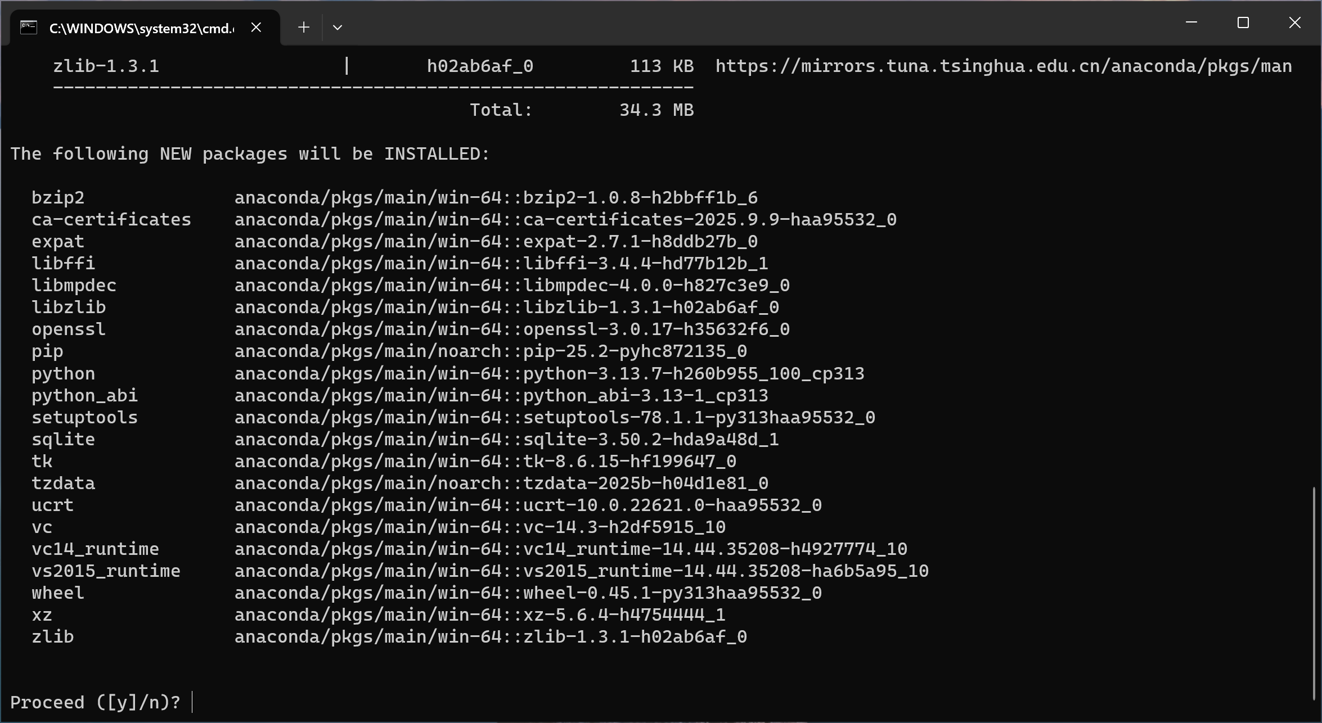
Task: Click the cmd icon in the tab
Action: 29,27
